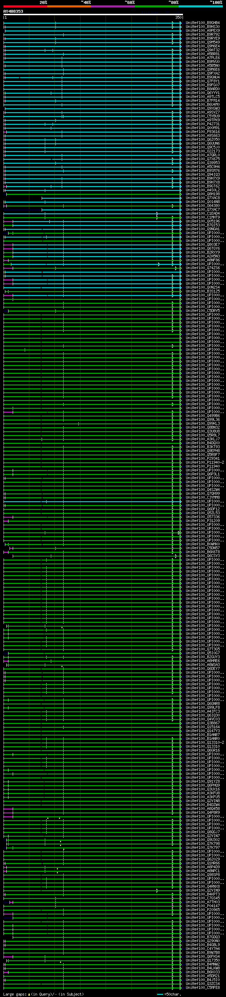Screen dimensions: 226x997
Task: Open hit UniRef100_B9GHB4
Action: (x=203, y=23)
